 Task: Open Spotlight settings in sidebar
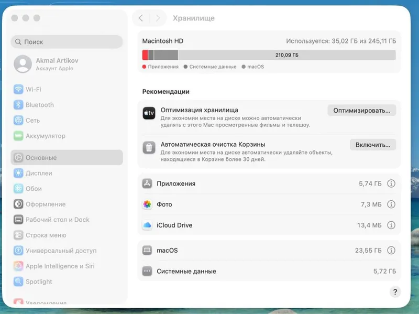pyautogui.click(x=67, y=281)
